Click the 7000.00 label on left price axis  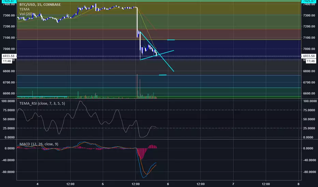[9, 49]
